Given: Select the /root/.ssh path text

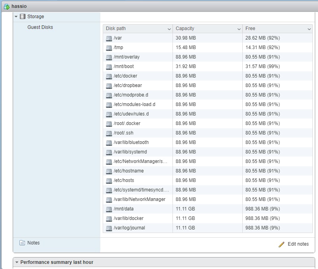Looking at the screenshot, I should (x=123, y=133).
